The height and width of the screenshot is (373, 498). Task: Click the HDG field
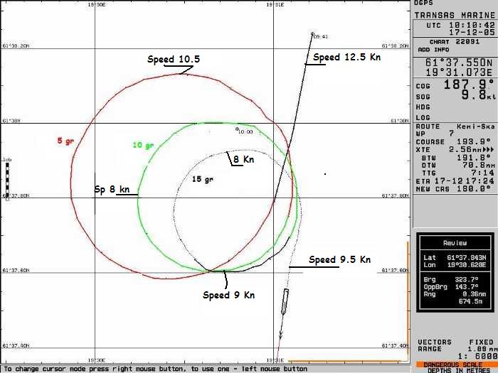tap(423, 107)
